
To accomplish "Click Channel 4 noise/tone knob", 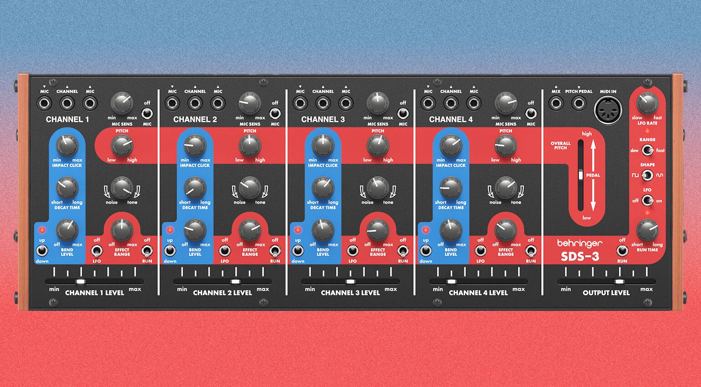I will tap(506, 188).
